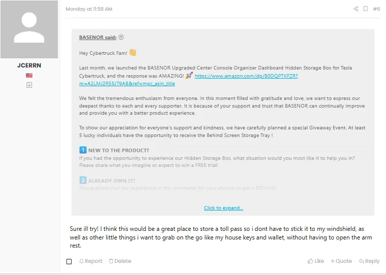386x275 pixels.
Task: Click the download arrow icon under JCERRN
Action: 29,85
